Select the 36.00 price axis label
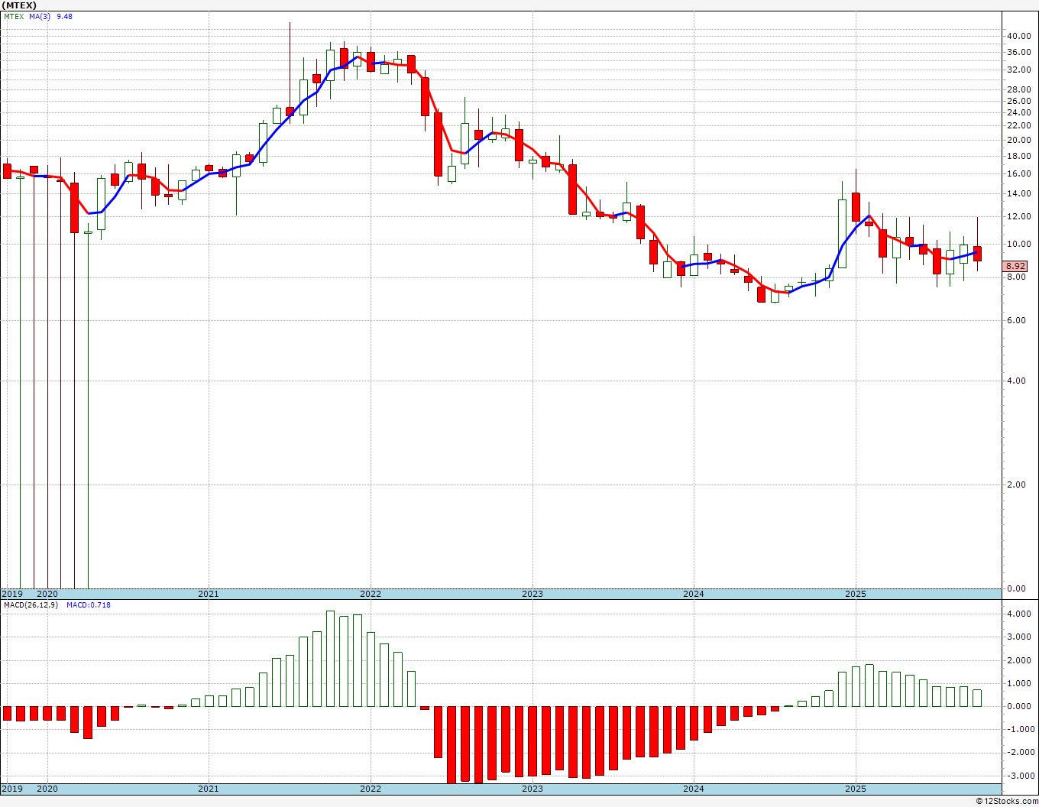The width and height of the screenshot is (1039, 807). (x=1018, y=52)
